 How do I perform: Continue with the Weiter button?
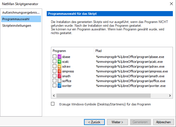pyautogui.click(x=117, y=122)
